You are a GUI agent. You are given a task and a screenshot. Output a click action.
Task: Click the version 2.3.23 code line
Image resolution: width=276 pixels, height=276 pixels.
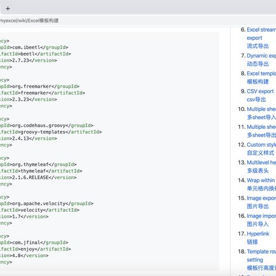coord(28,99)
